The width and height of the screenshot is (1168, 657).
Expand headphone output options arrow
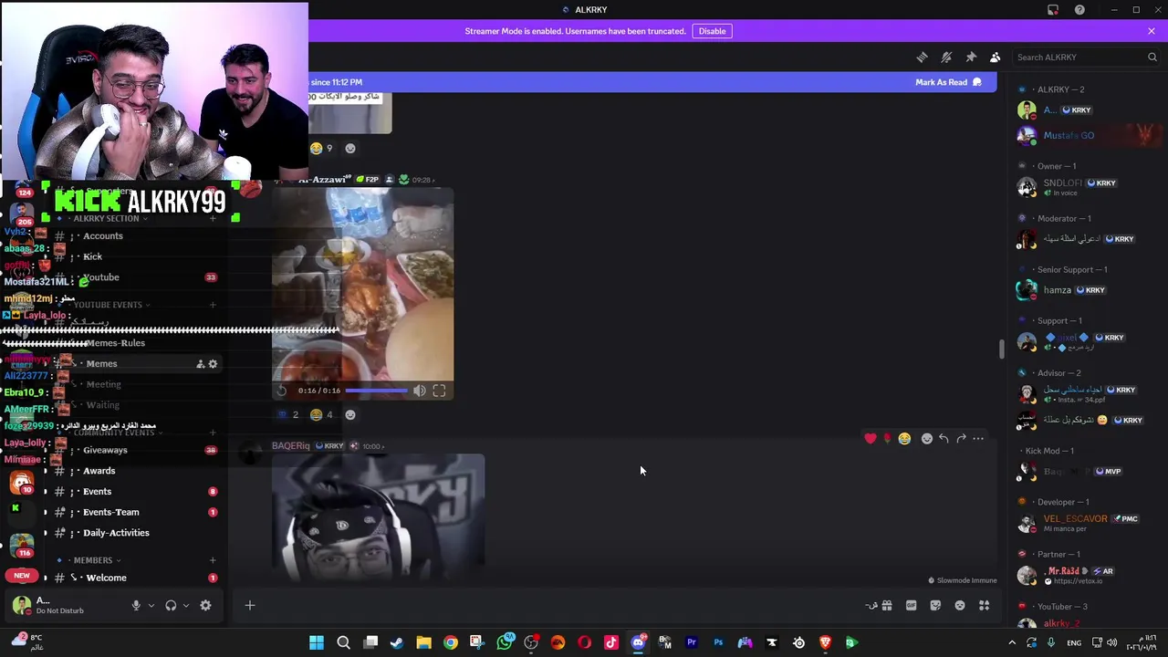click(x=186, y=605)
